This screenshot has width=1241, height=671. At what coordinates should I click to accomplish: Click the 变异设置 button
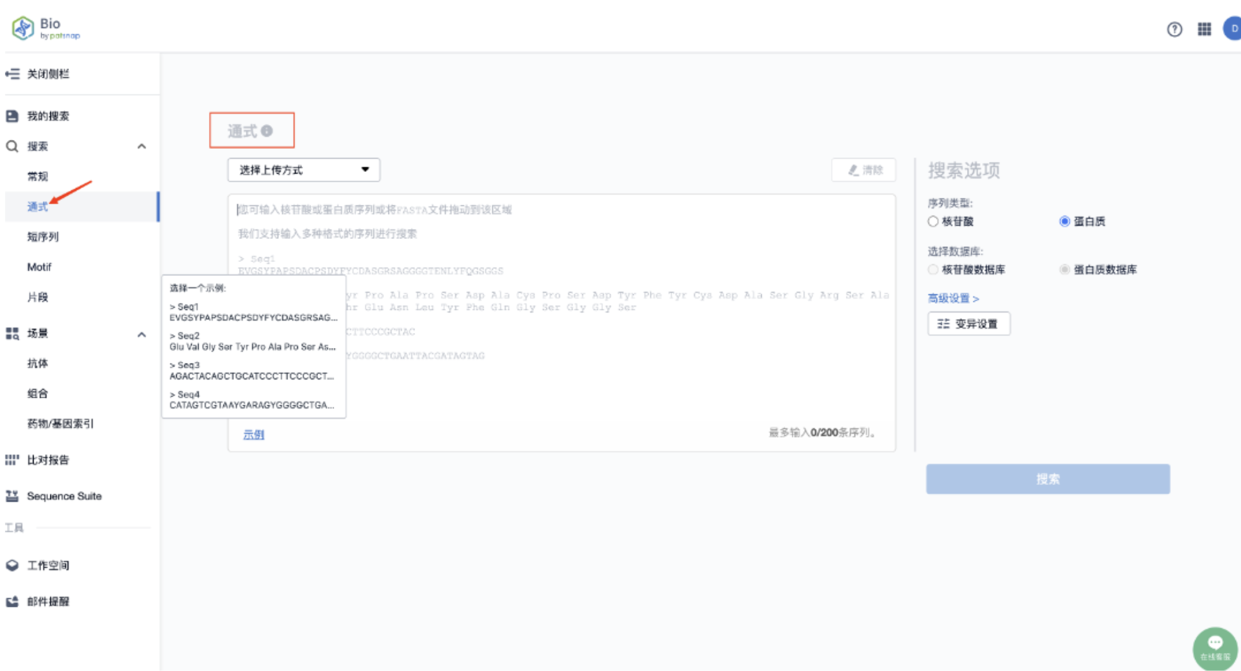968,324
